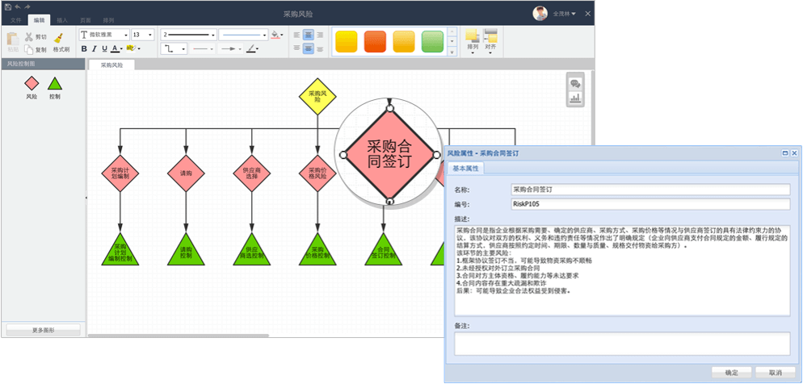Click the save icon in the title bar
The image size is (803, 384).
[x=7, y=6]
